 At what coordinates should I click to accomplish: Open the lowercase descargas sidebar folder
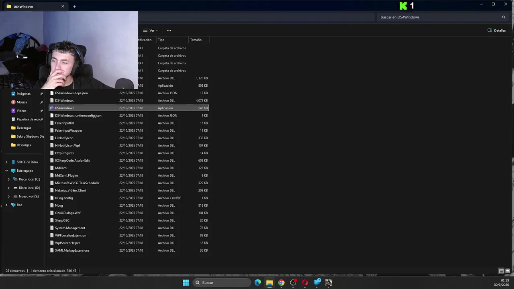[23, 145]
